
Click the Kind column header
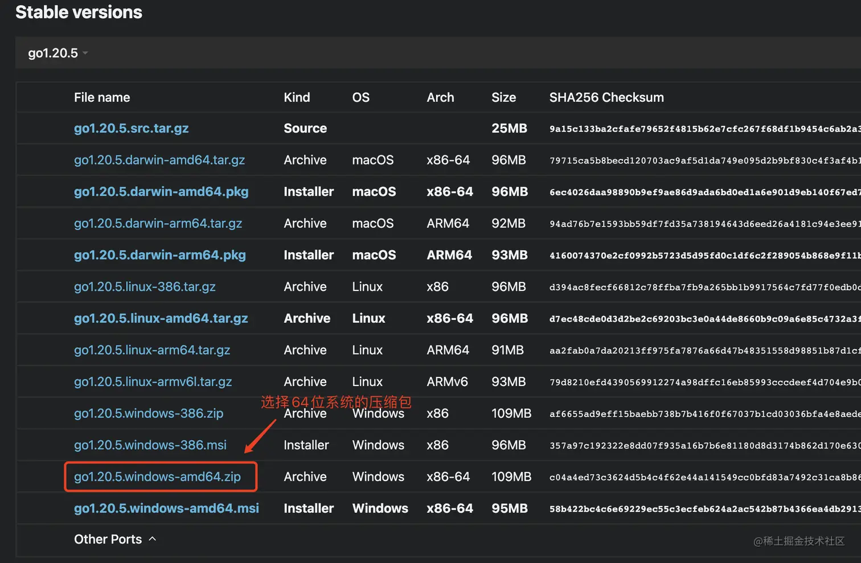[297, 97]
